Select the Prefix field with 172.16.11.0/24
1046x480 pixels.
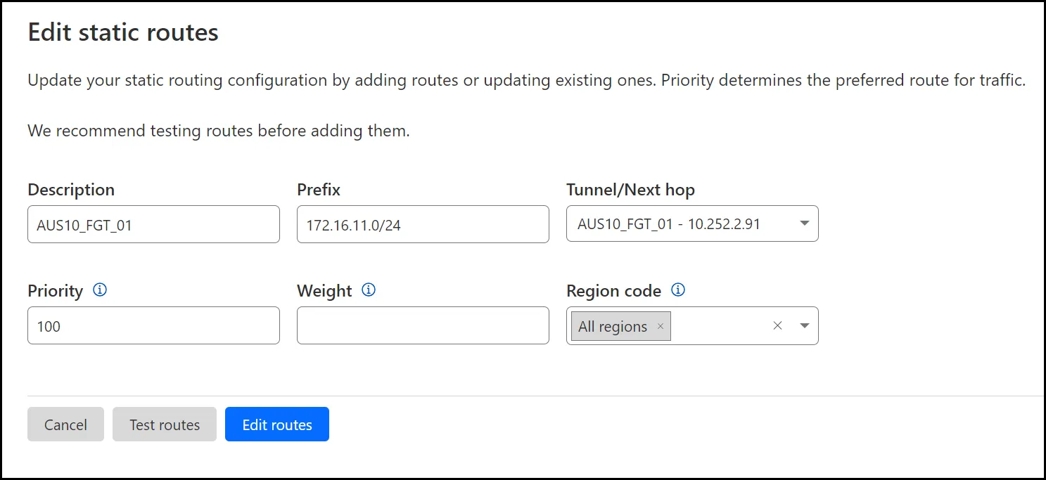[x=422, y=223]
